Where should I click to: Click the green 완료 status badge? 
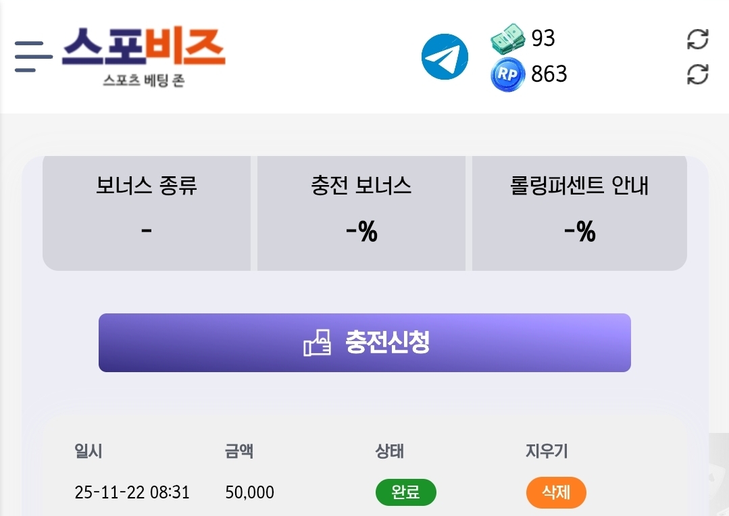[405, 493]
